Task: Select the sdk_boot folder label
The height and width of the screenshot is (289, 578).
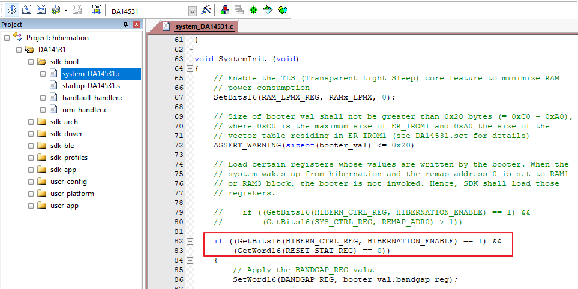Action: coord(64,62)
